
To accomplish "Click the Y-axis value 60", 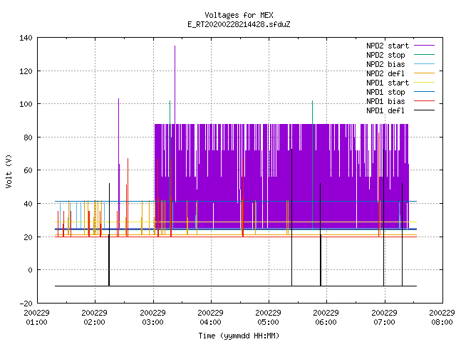I will click(28, 170).
